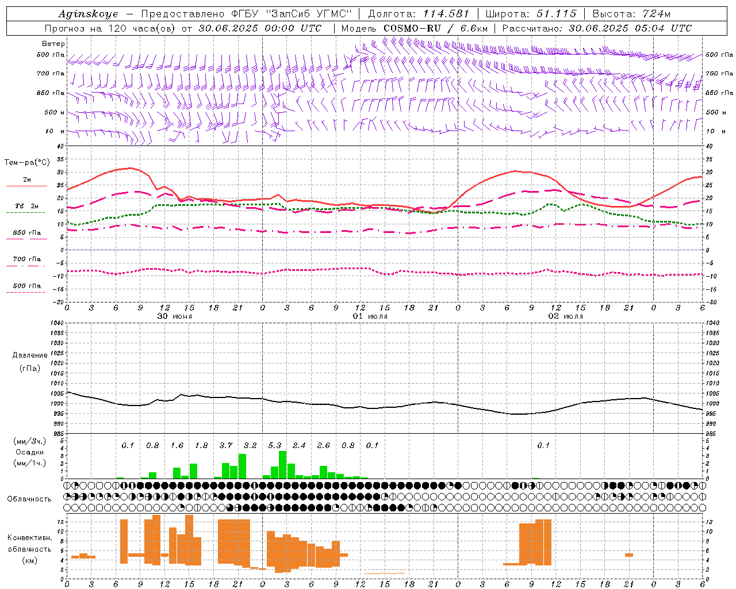Click the station name Aginskoye
The height and width of the screenshot is (589, 736).
point(88,14)
